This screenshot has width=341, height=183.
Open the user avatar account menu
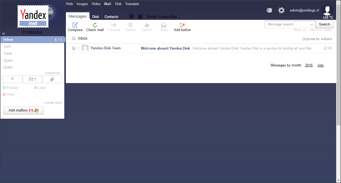327,10
